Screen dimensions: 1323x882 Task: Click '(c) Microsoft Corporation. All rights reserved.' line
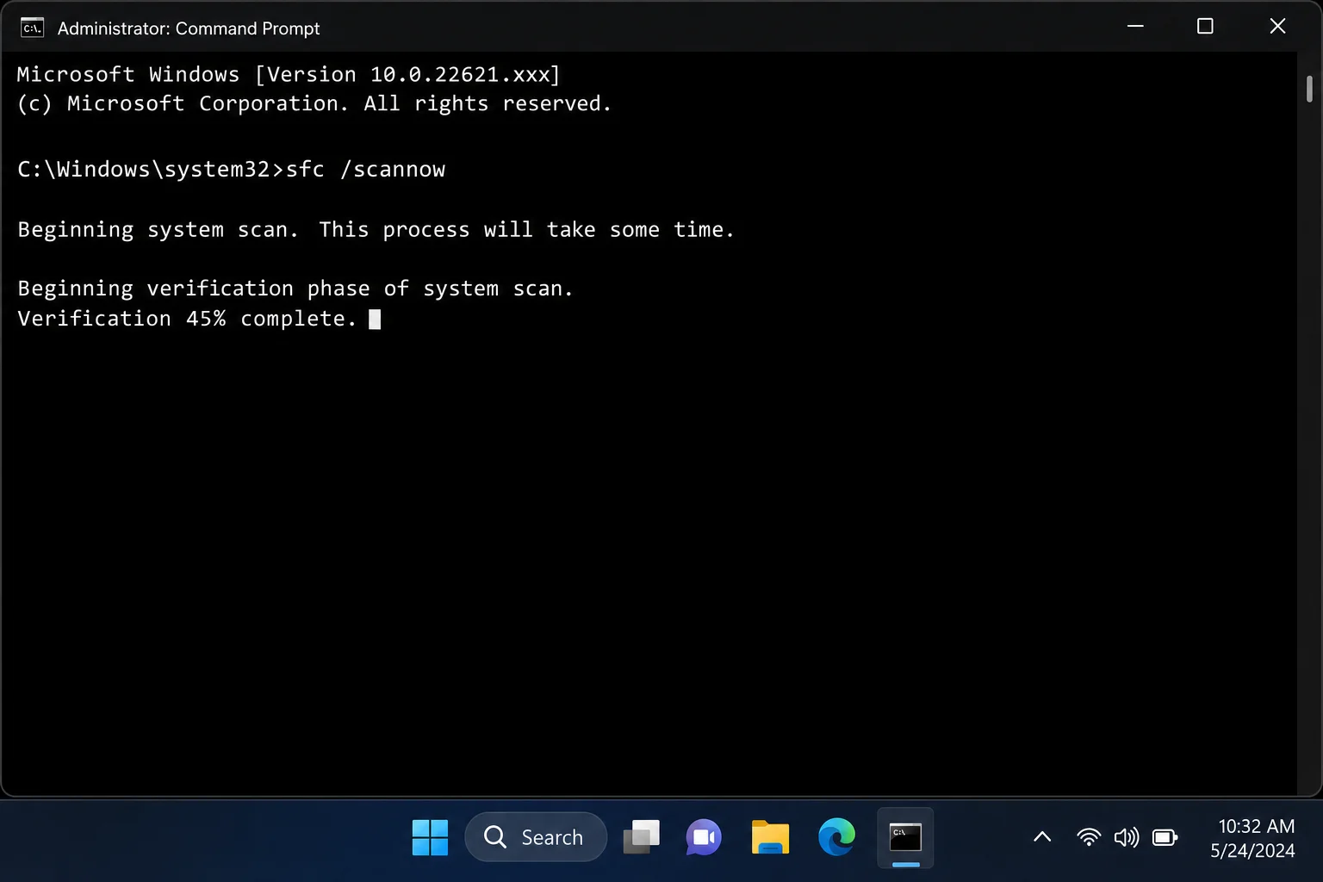tap(314, 104)
